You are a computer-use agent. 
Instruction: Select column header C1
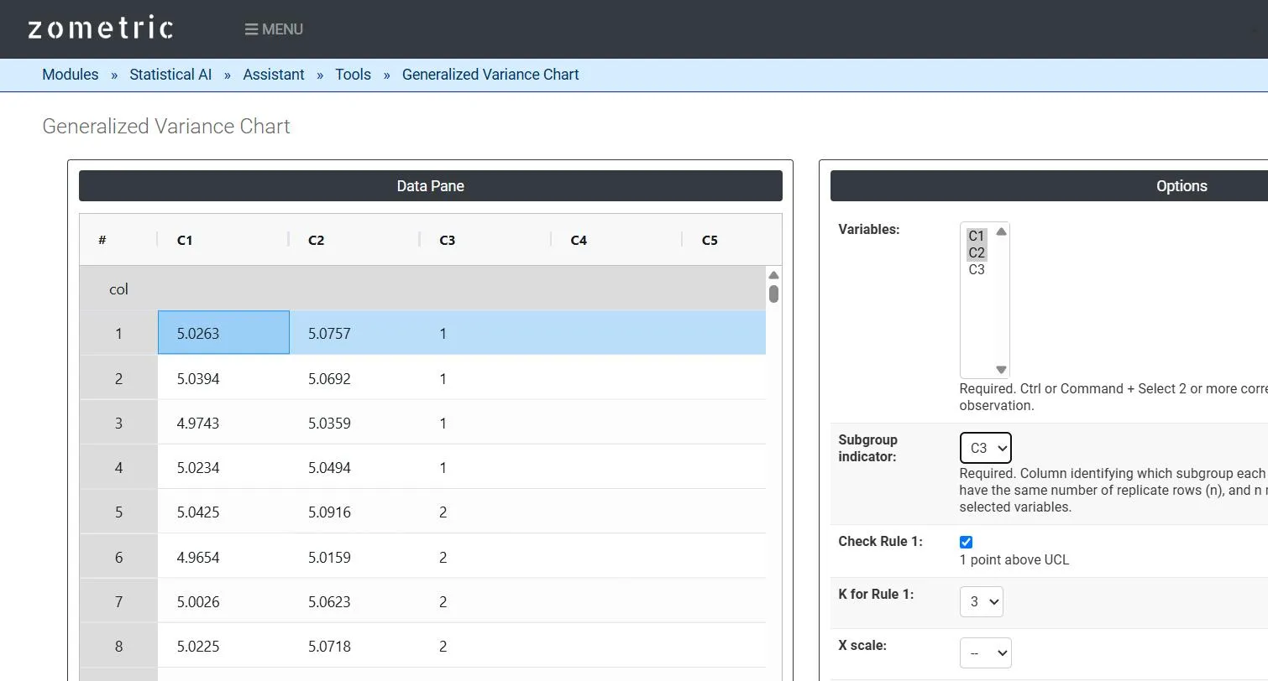coord(223,240)
